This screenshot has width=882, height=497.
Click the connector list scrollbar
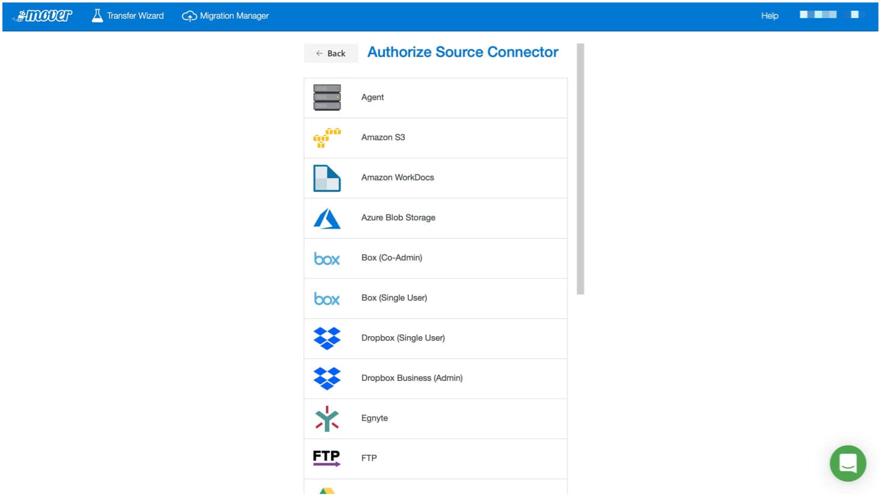coord(580,169)
